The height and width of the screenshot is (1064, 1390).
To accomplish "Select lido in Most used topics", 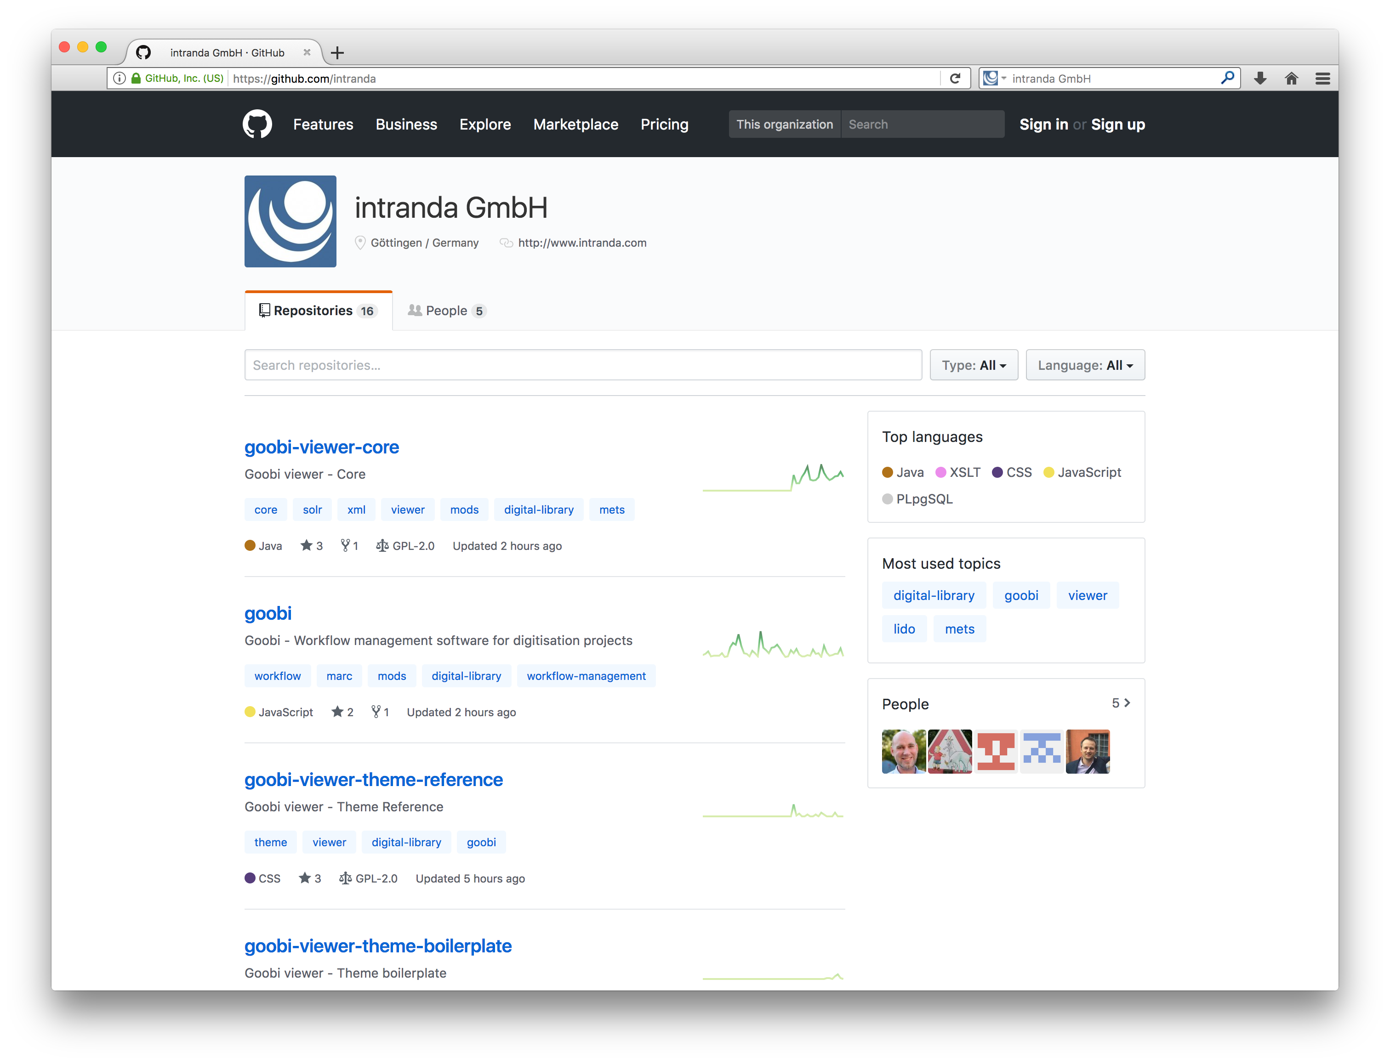I will (904, 629).
